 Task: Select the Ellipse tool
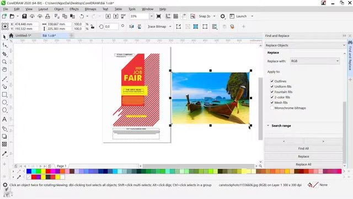[4, 102]
